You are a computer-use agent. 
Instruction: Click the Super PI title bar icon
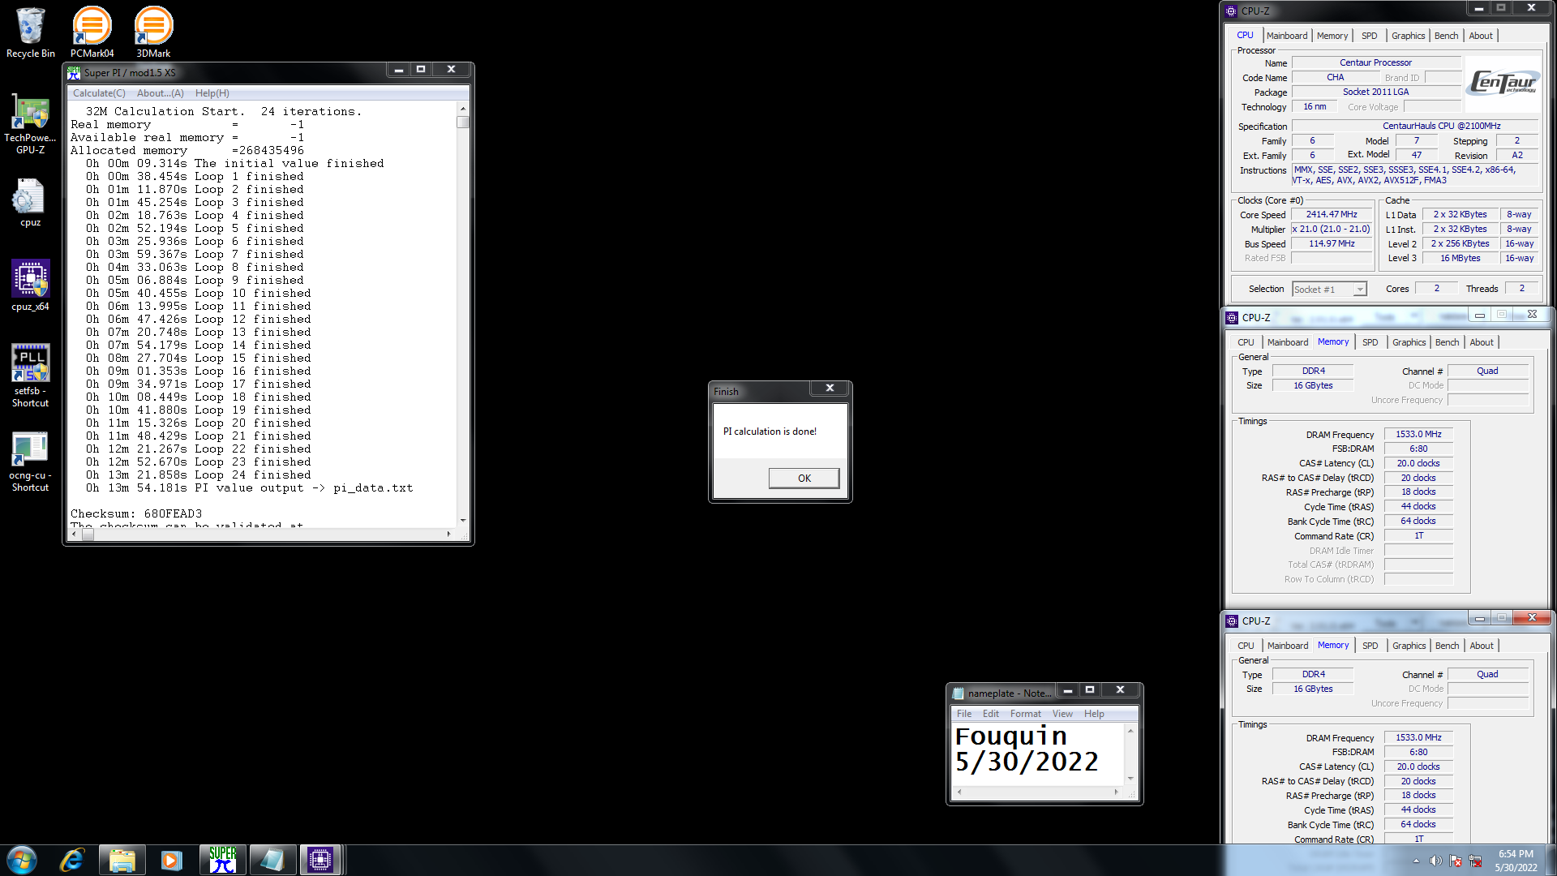point(75,72)
